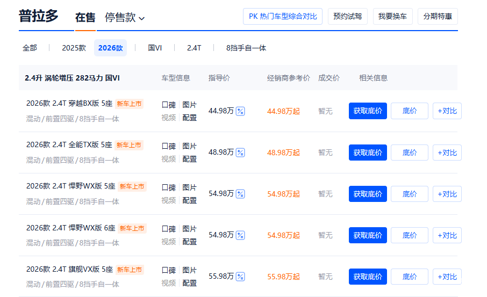
Task: Add 全能TX版 5座 to comparison
Action: click(447, 153)
